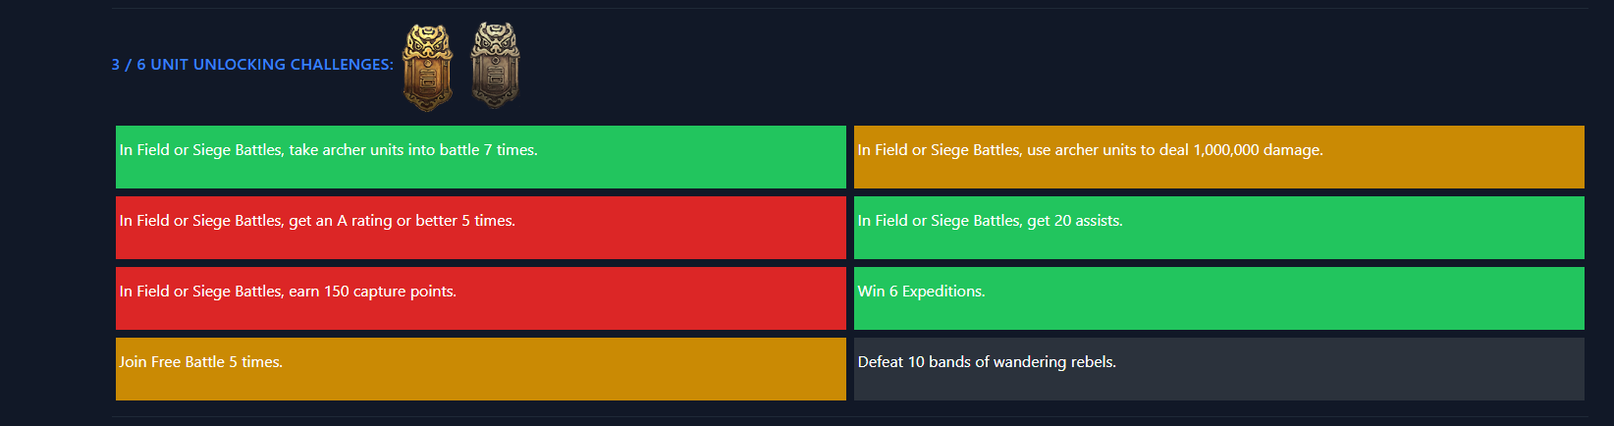Click the green tile in the top-left of the grid
Image resolution: width=1614 pixels, height=426 pixels.
481,157
